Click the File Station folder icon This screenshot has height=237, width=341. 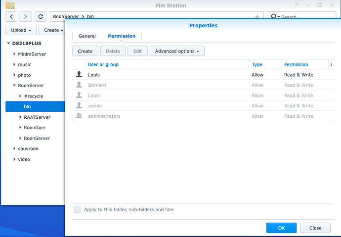tap(10, 5)
